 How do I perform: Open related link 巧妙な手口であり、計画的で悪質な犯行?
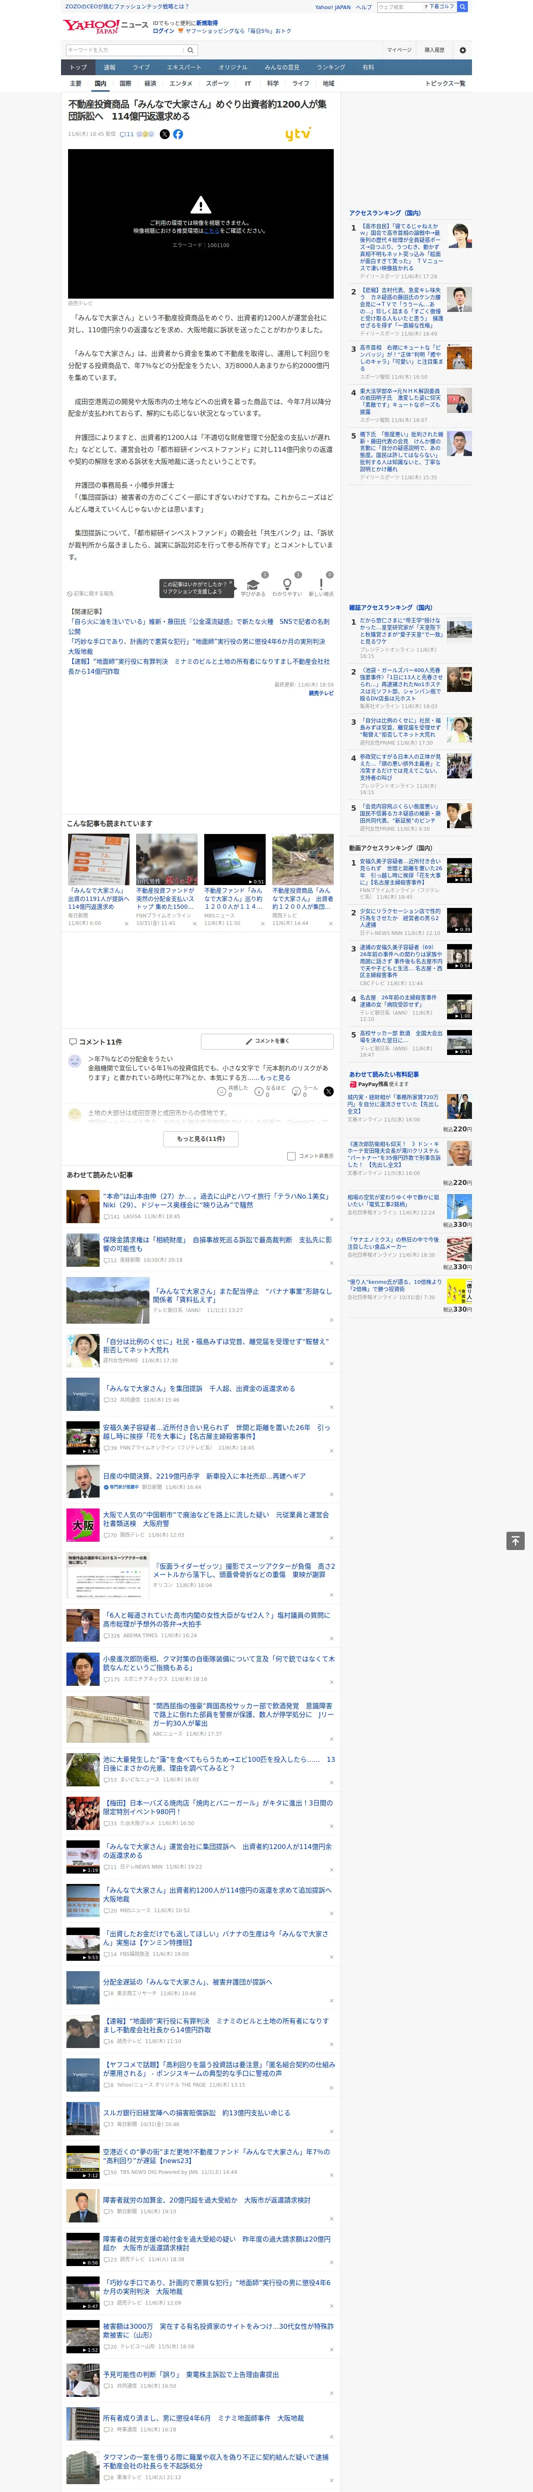[196, 646]
